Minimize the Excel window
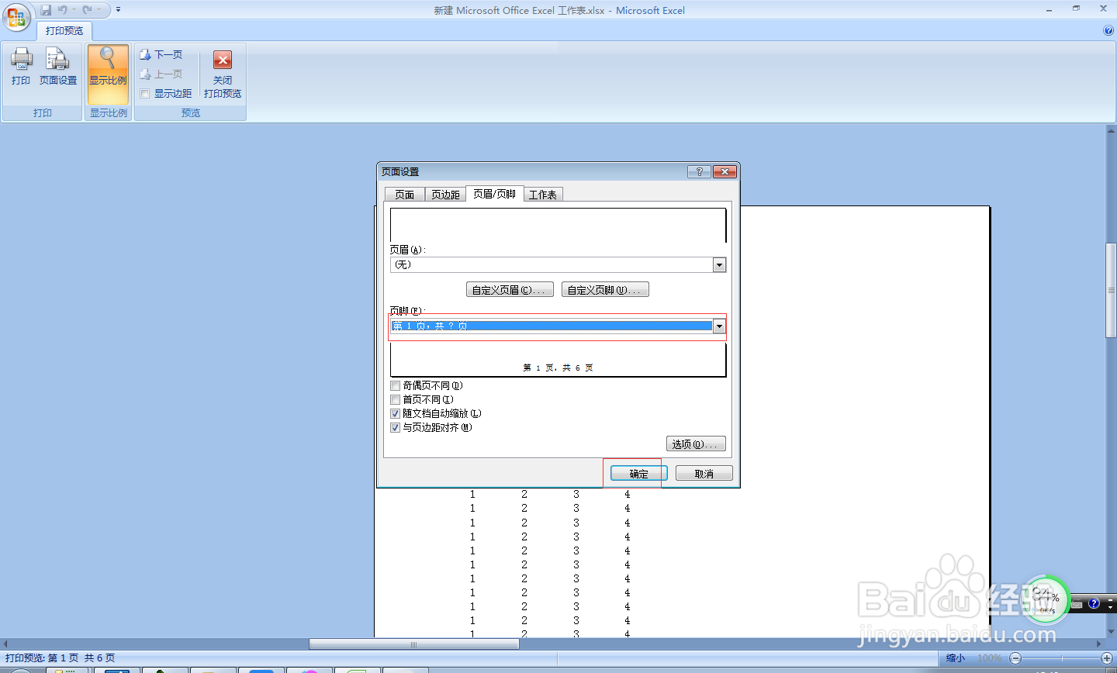 [1050, 9]
